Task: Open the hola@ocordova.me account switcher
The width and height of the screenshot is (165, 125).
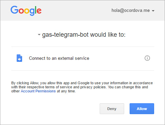Action: coord(133,11)
